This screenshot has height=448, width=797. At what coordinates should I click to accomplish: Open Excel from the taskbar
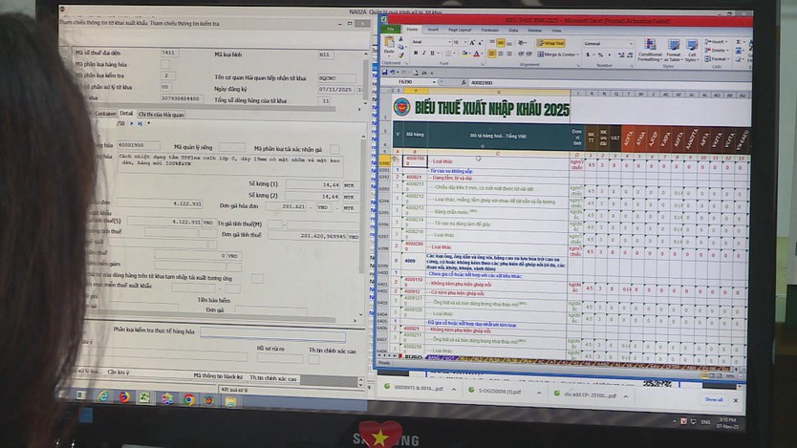[x=145, y=397]
